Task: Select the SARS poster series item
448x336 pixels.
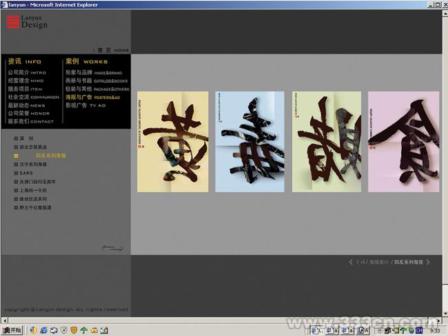Action: [26, 174]
